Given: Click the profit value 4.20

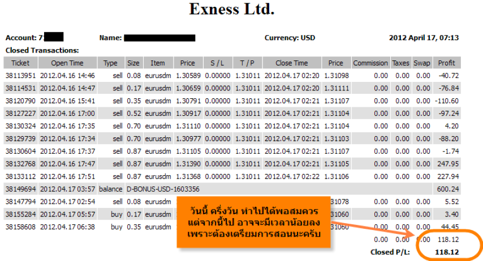Looking at the screenshot, I should [x=452, y=126].
